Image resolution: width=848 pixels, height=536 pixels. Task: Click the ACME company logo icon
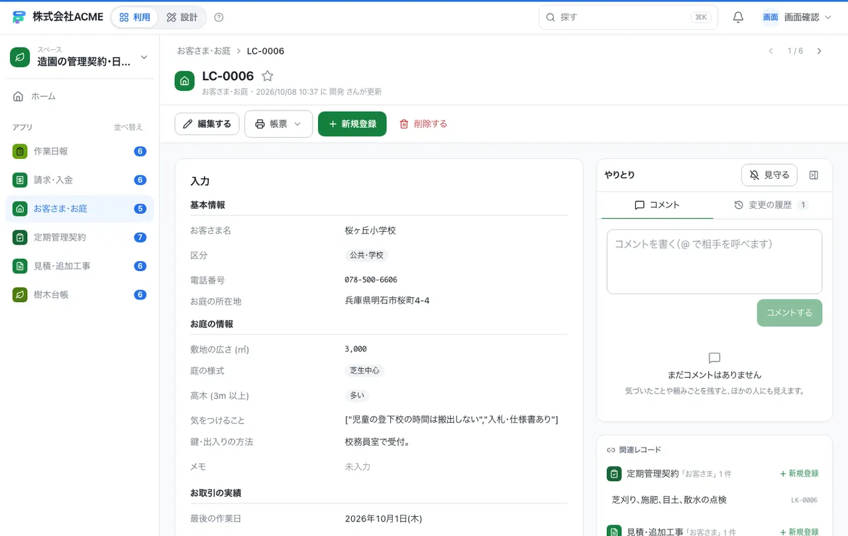click(x=19, y=17)
